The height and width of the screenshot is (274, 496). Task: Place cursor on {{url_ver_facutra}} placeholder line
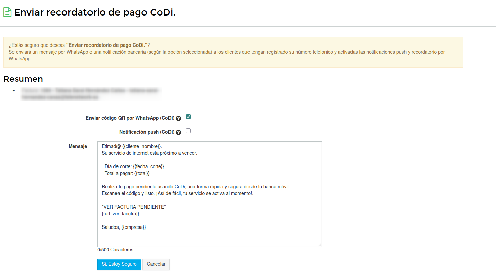(121, 214)
